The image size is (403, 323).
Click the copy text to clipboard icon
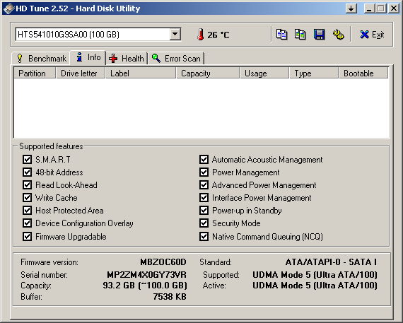point(281,35)
